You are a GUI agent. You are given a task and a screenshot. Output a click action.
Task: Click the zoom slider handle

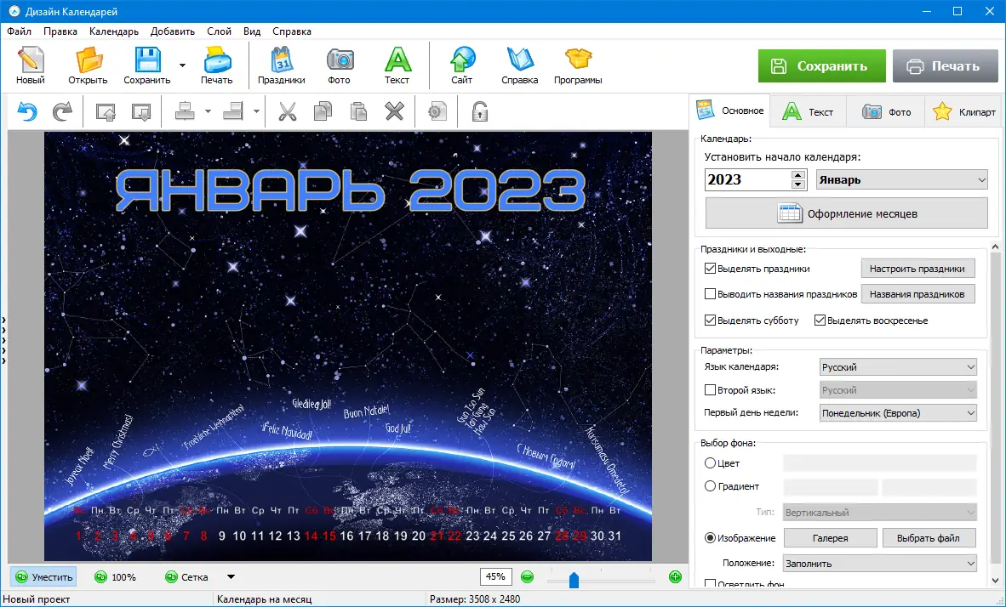[574, 580]
